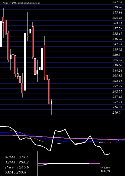Click the NSE GVPIL mail.bullkhan.com title
The image size is (125, 176).
tap(21, 3)
